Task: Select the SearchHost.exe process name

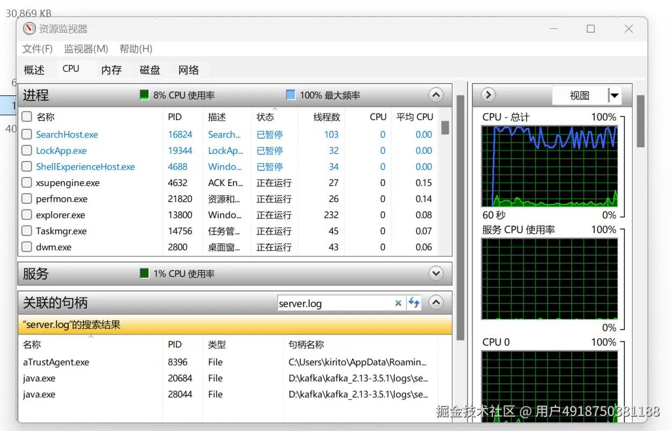Action: [x=67, y=135]
